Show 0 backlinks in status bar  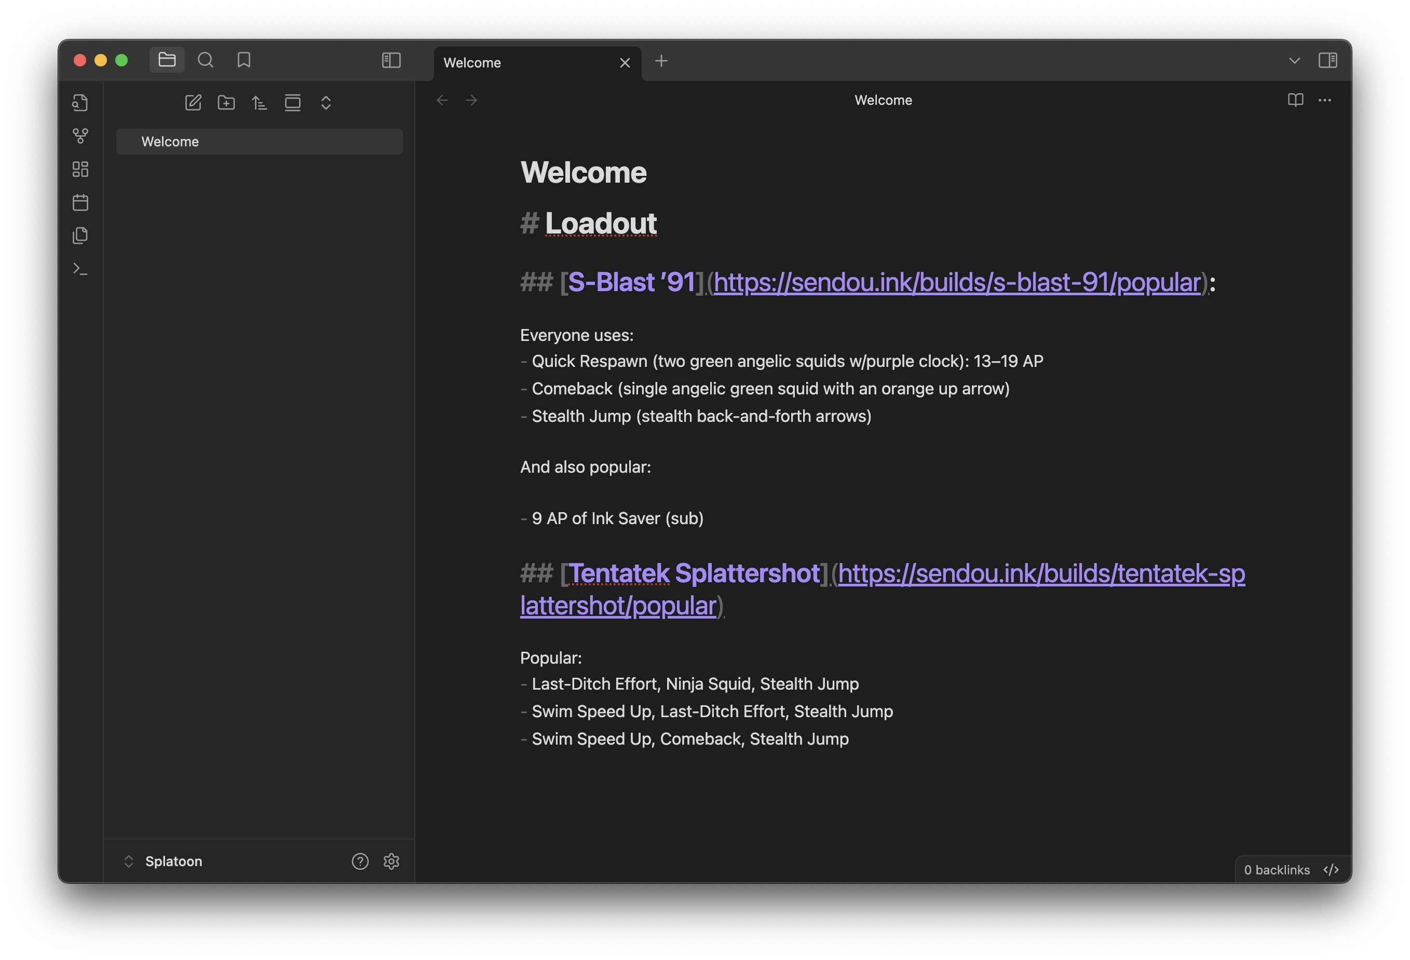click(x=1277, y=870)
